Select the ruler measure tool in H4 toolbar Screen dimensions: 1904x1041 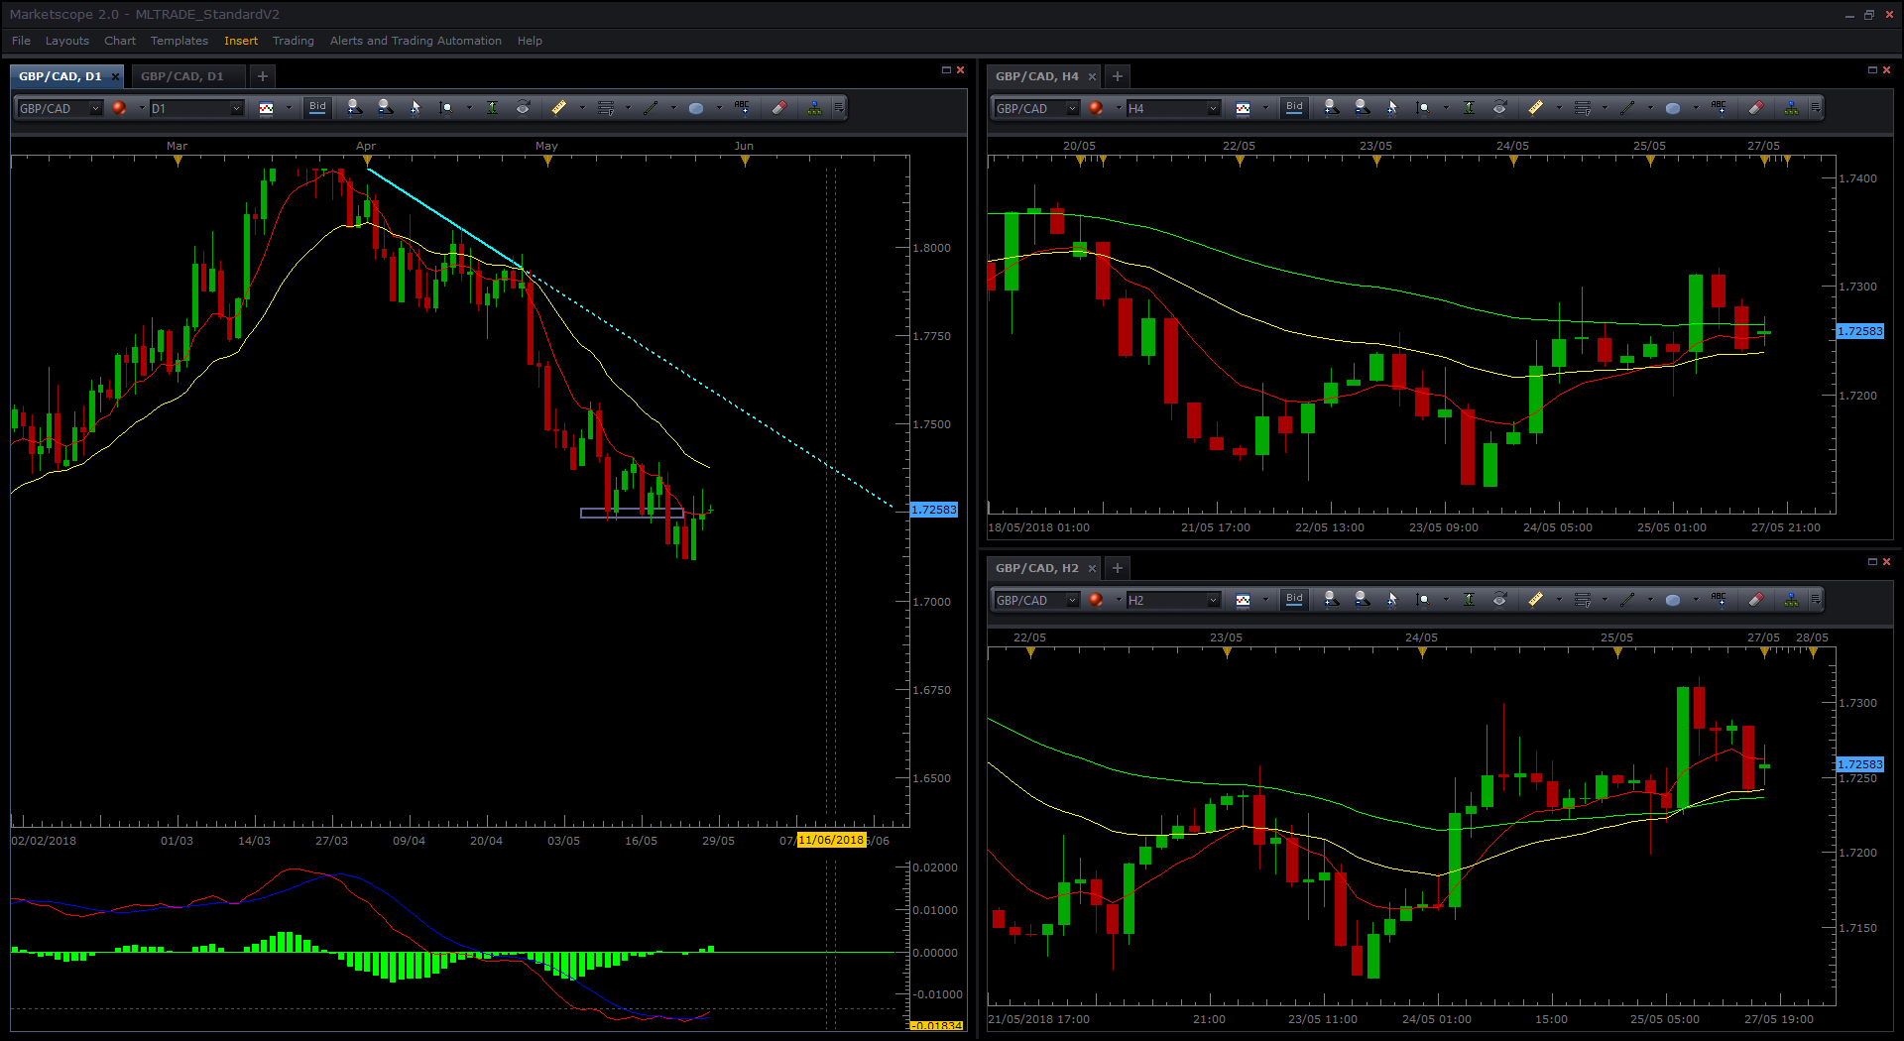coord(1536,108)
